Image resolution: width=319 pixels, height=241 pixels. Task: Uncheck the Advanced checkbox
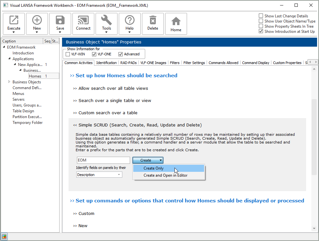(x=121, y=54)
